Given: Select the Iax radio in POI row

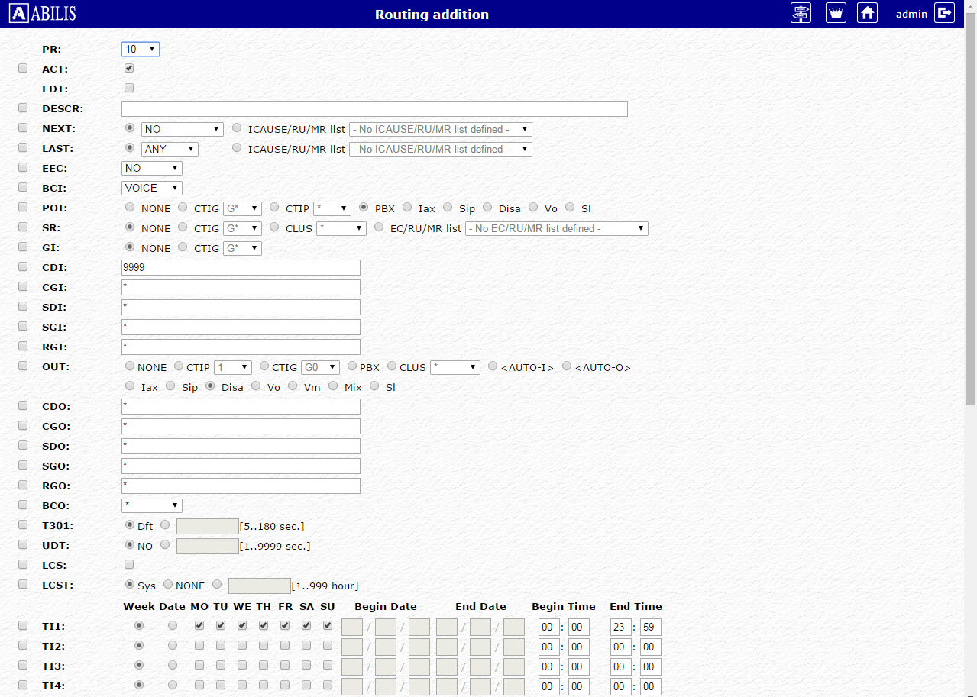Looking at the screenshot, I should (407, 207).
